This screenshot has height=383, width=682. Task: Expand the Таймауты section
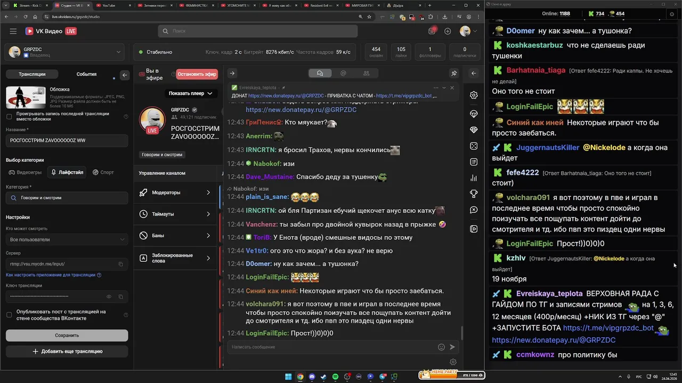(175, 214)
